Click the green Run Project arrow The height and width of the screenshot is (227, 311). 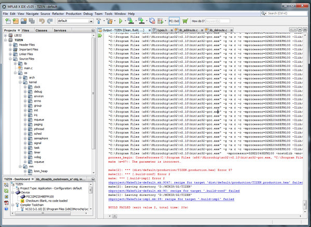point(121,21)
